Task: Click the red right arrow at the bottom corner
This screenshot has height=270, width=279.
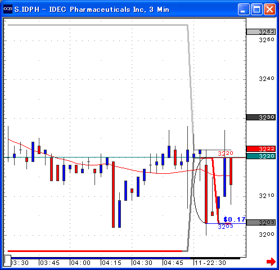Action: [271, 262]
